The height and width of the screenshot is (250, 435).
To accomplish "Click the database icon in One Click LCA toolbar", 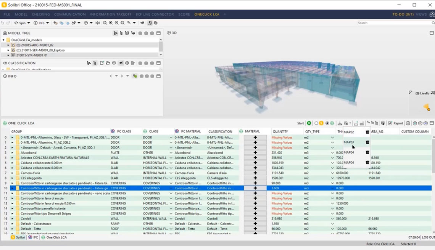I will 383,123.
